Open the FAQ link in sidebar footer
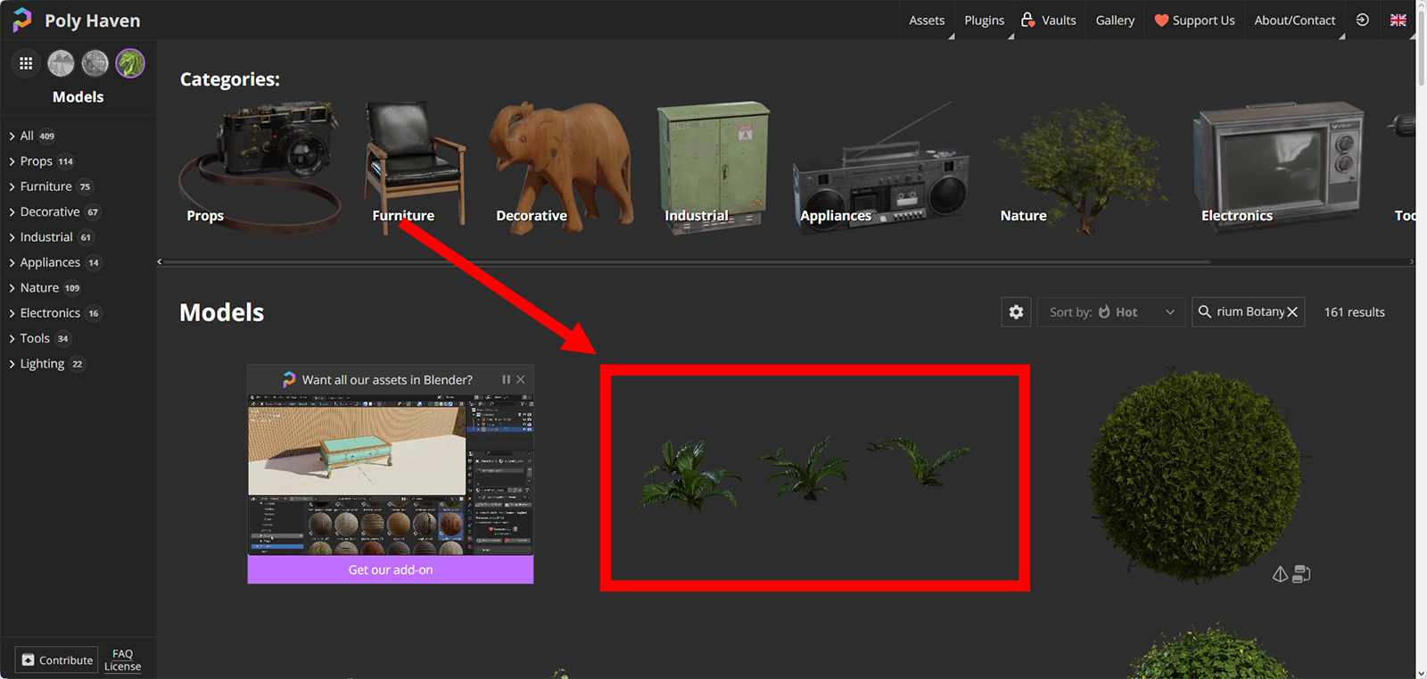 coord(123,654)
